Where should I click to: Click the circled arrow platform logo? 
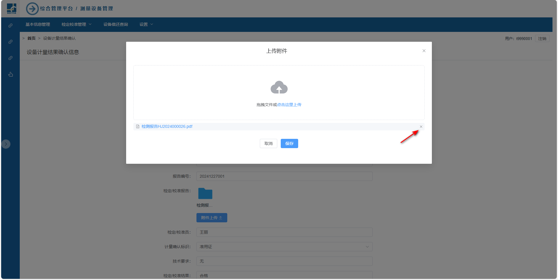pos(32,9)
